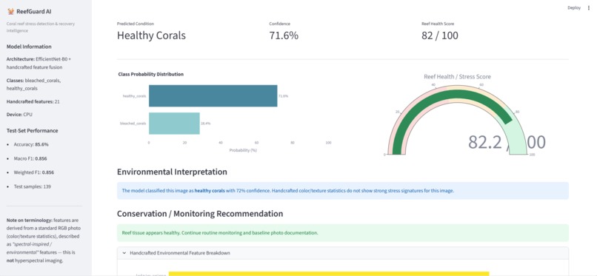Click the yellow feature breakdown bar
The width and height of the screenshot is (597, 276).
point(329,274)
